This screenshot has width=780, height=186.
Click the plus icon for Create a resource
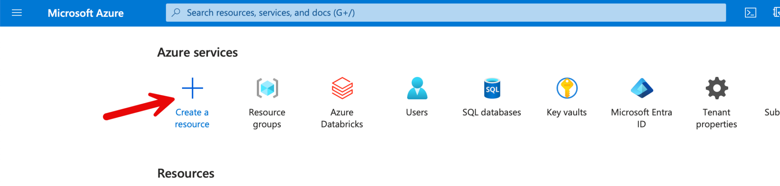(192, 88)
